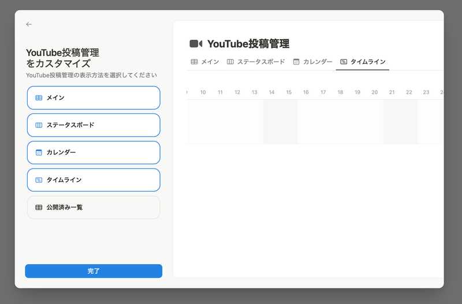Toggle the タイムライン view option
The height and width of the screenshot is (304, 462).
[x=93, y=180]
